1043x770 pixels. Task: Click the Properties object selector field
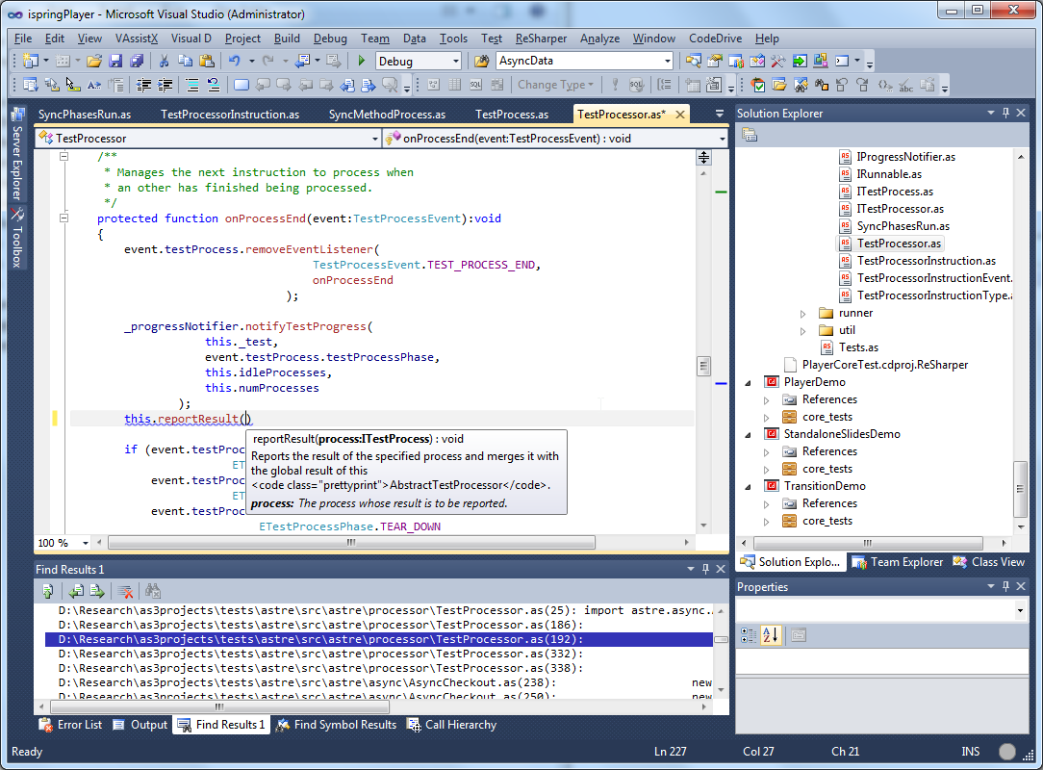tap(882, 610)
